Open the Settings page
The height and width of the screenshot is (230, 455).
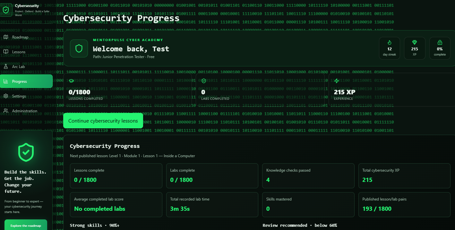coord(26,96)
